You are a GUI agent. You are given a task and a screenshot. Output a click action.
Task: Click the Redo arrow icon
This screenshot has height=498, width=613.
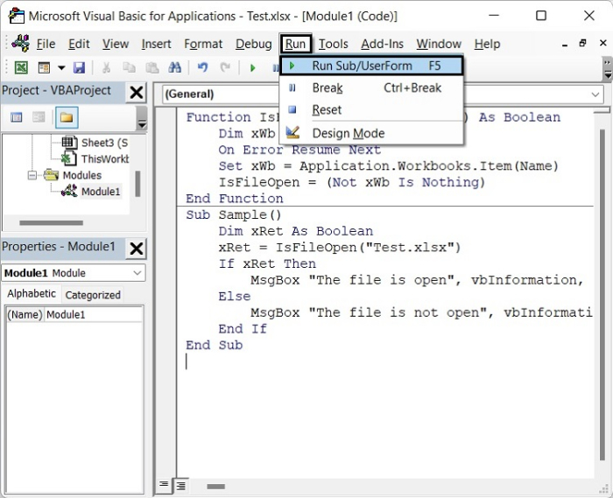pos(225,67)
